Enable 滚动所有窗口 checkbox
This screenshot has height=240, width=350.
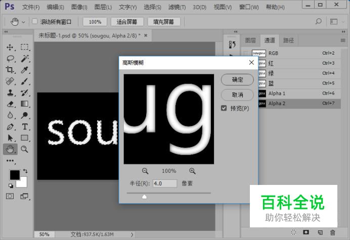pyautogui.click(x=34, y=22)
